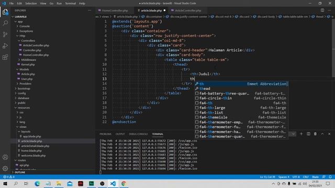Add a new terminal with plus icon
The height and width of the screenshot is (188, 335).
click(301, 134)
